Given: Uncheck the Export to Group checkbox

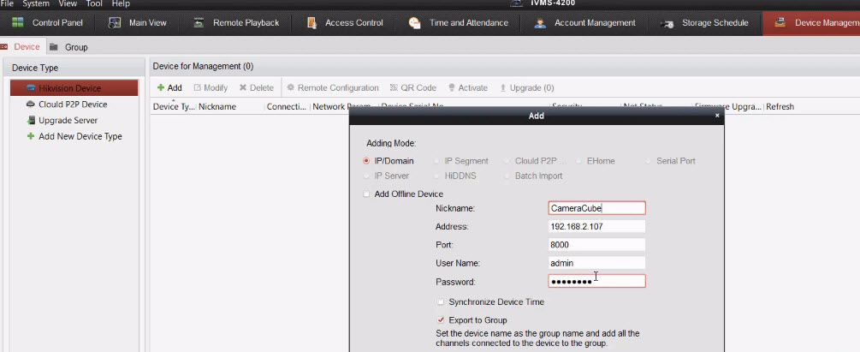Looking at the screenshot, I should [441, 320].
